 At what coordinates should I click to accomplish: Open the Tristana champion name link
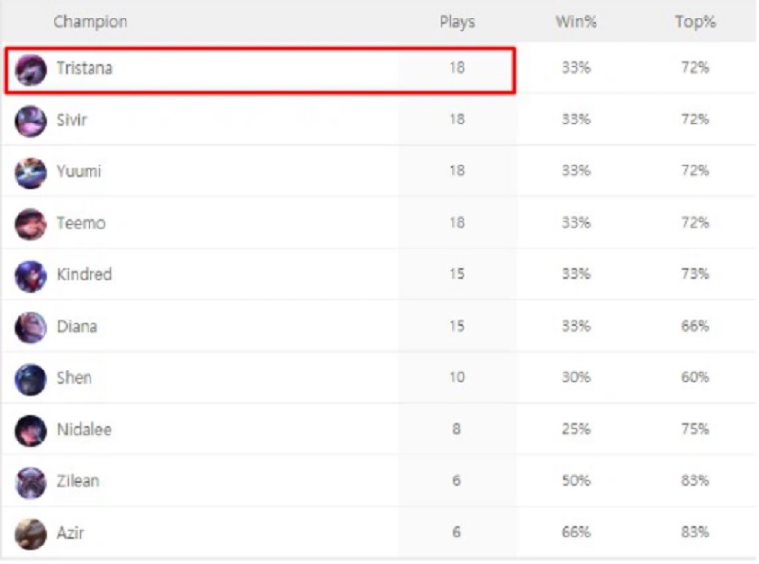(85, 69)
